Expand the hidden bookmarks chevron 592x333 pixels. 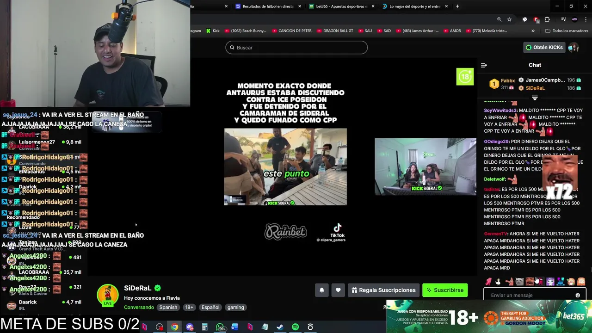pos(533,31)
